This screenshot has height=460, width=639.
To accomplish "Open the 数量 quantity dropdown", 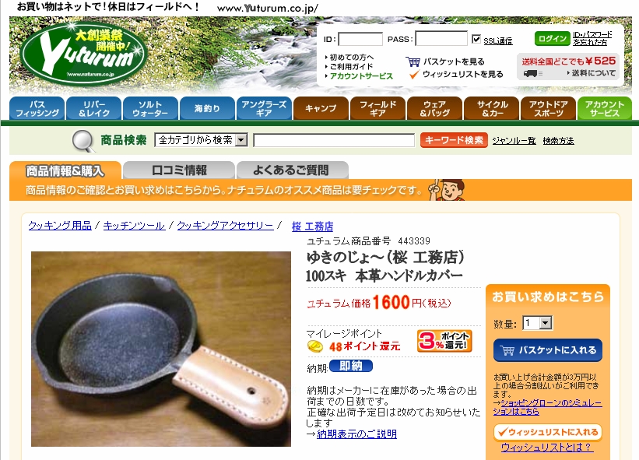I will click(538, 324).
